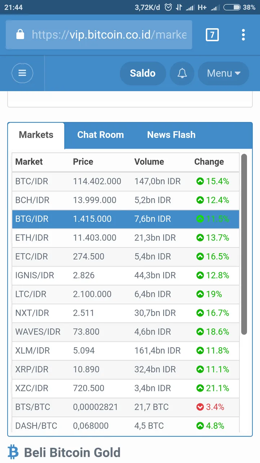Click the Saldo button

(x=143, y=73)
